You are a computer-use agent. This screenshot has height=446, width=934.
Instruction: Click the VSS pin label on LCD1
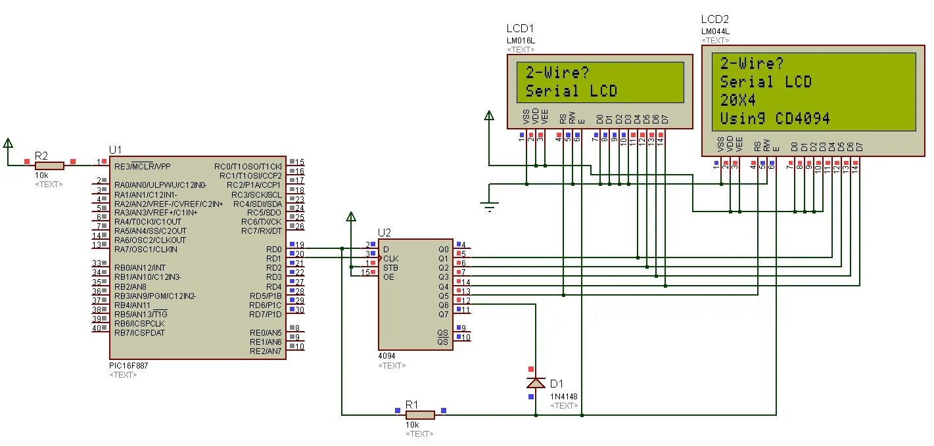526,117
